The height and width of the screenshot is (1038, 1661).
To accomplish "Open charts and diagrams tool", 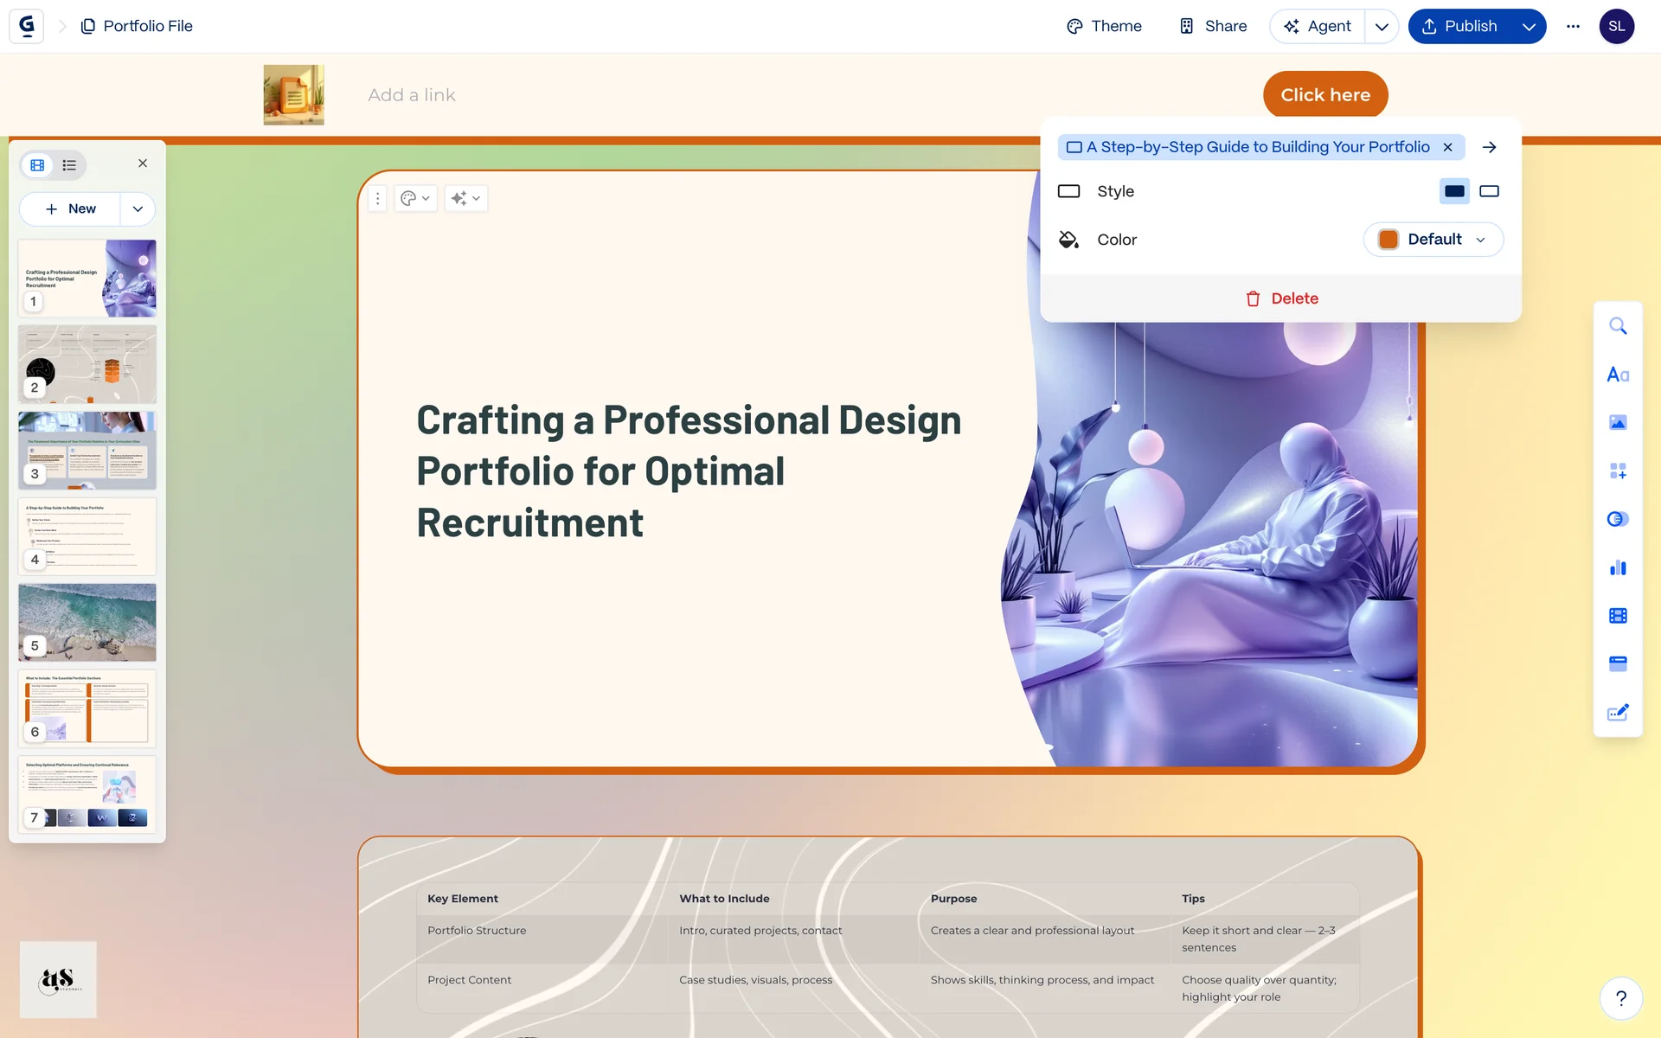I will pyautogui.click(x=1618, y=567).
